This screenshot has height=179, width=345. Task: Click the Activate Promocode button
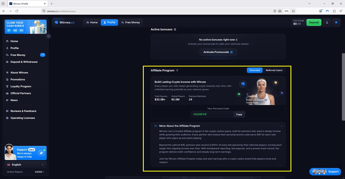[x=218, y=52]
